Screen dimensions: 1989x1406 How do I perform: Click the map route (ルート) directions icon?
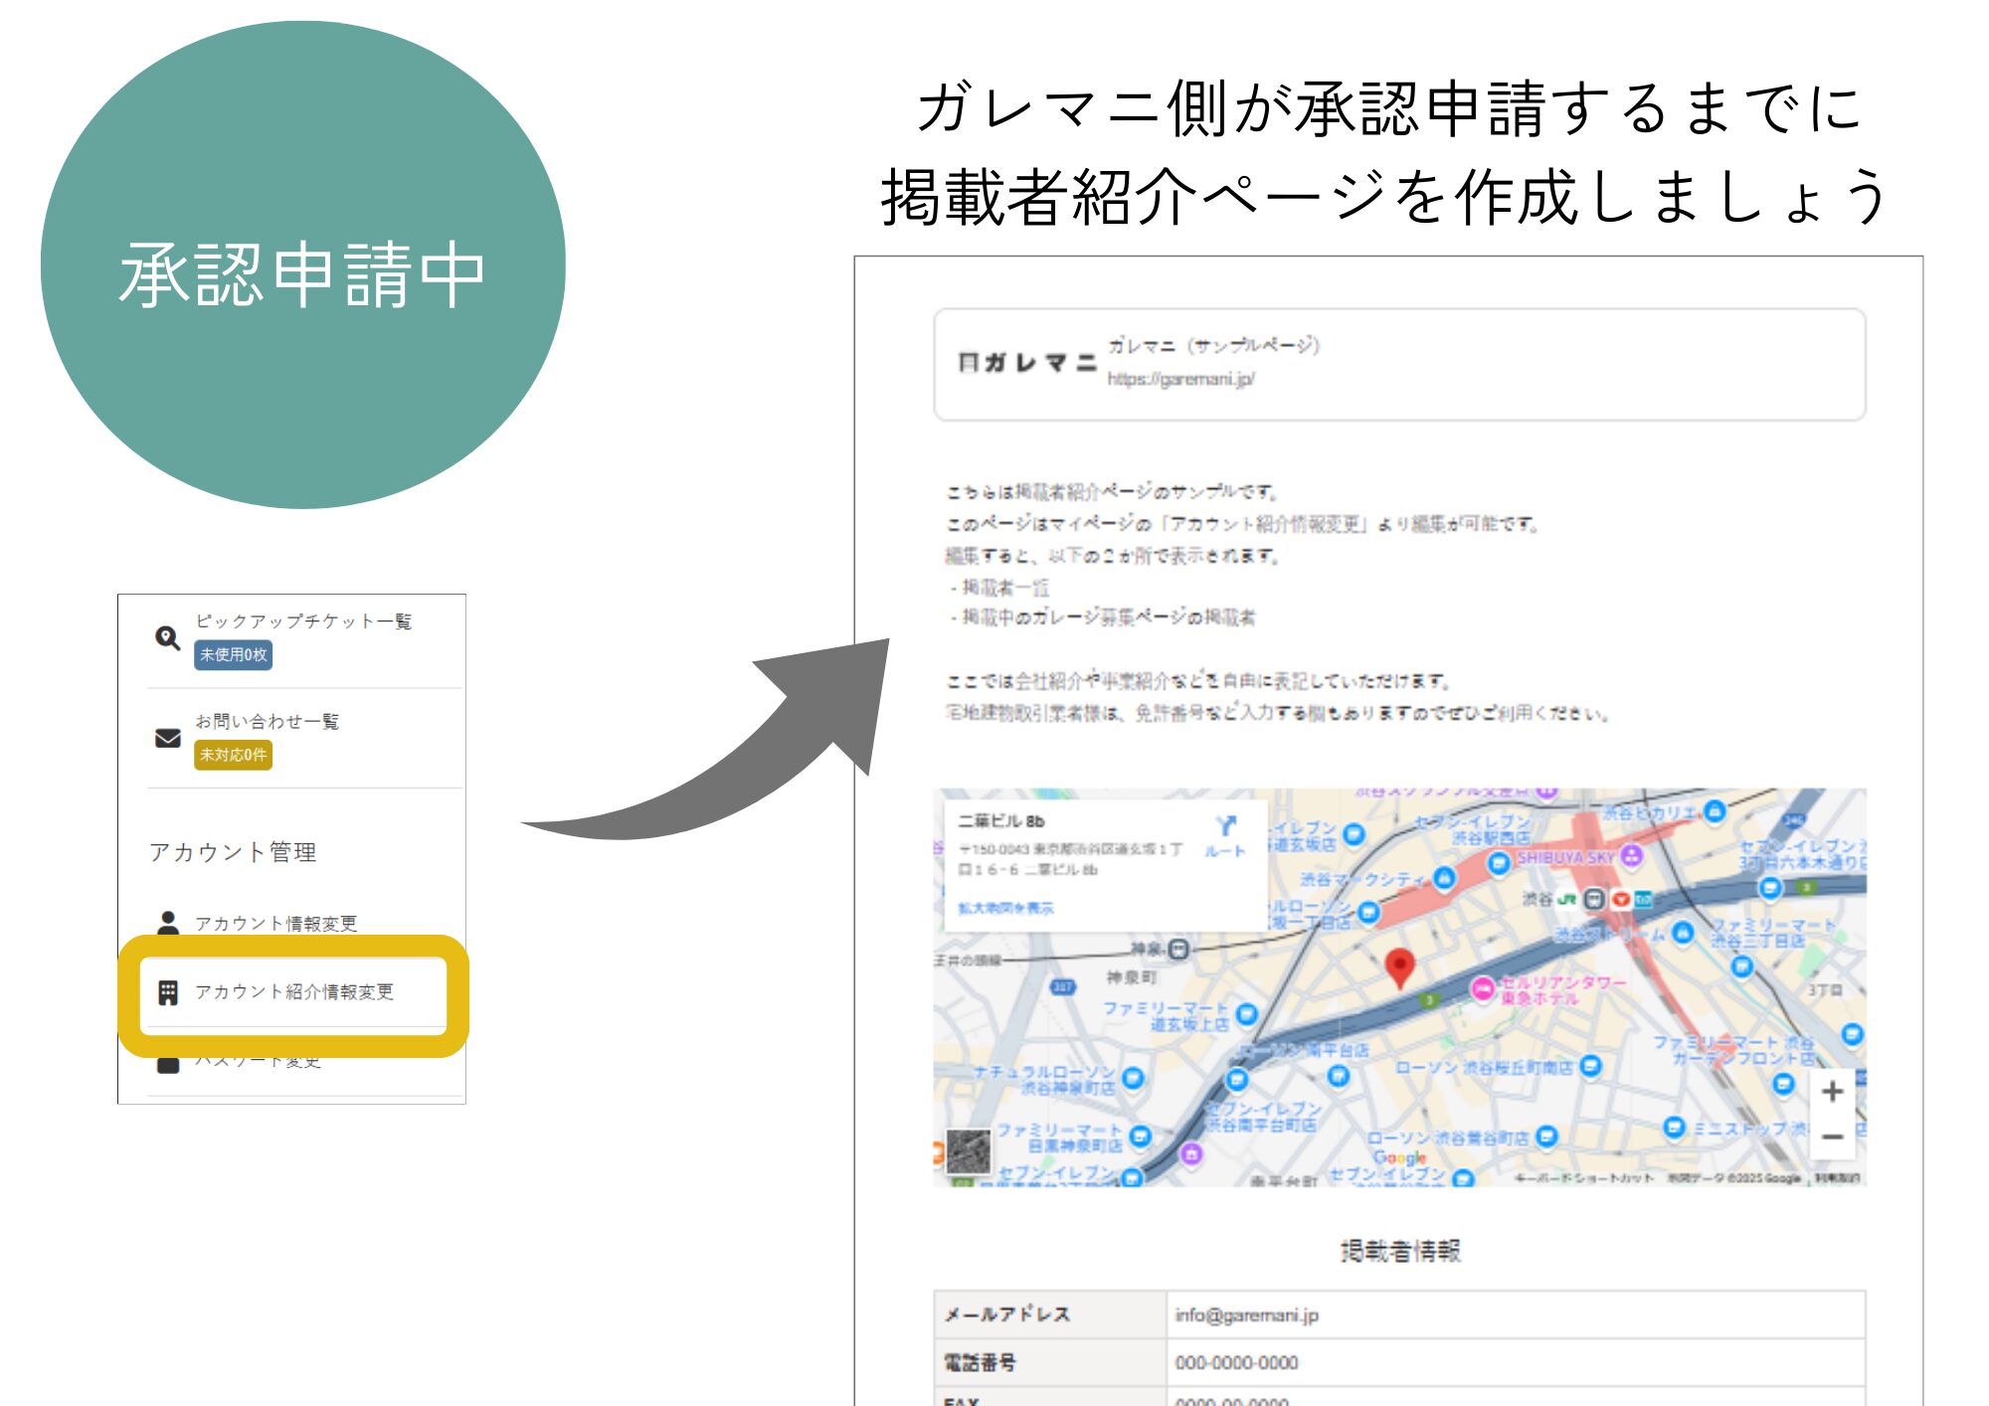click(x=1225, y=827)
